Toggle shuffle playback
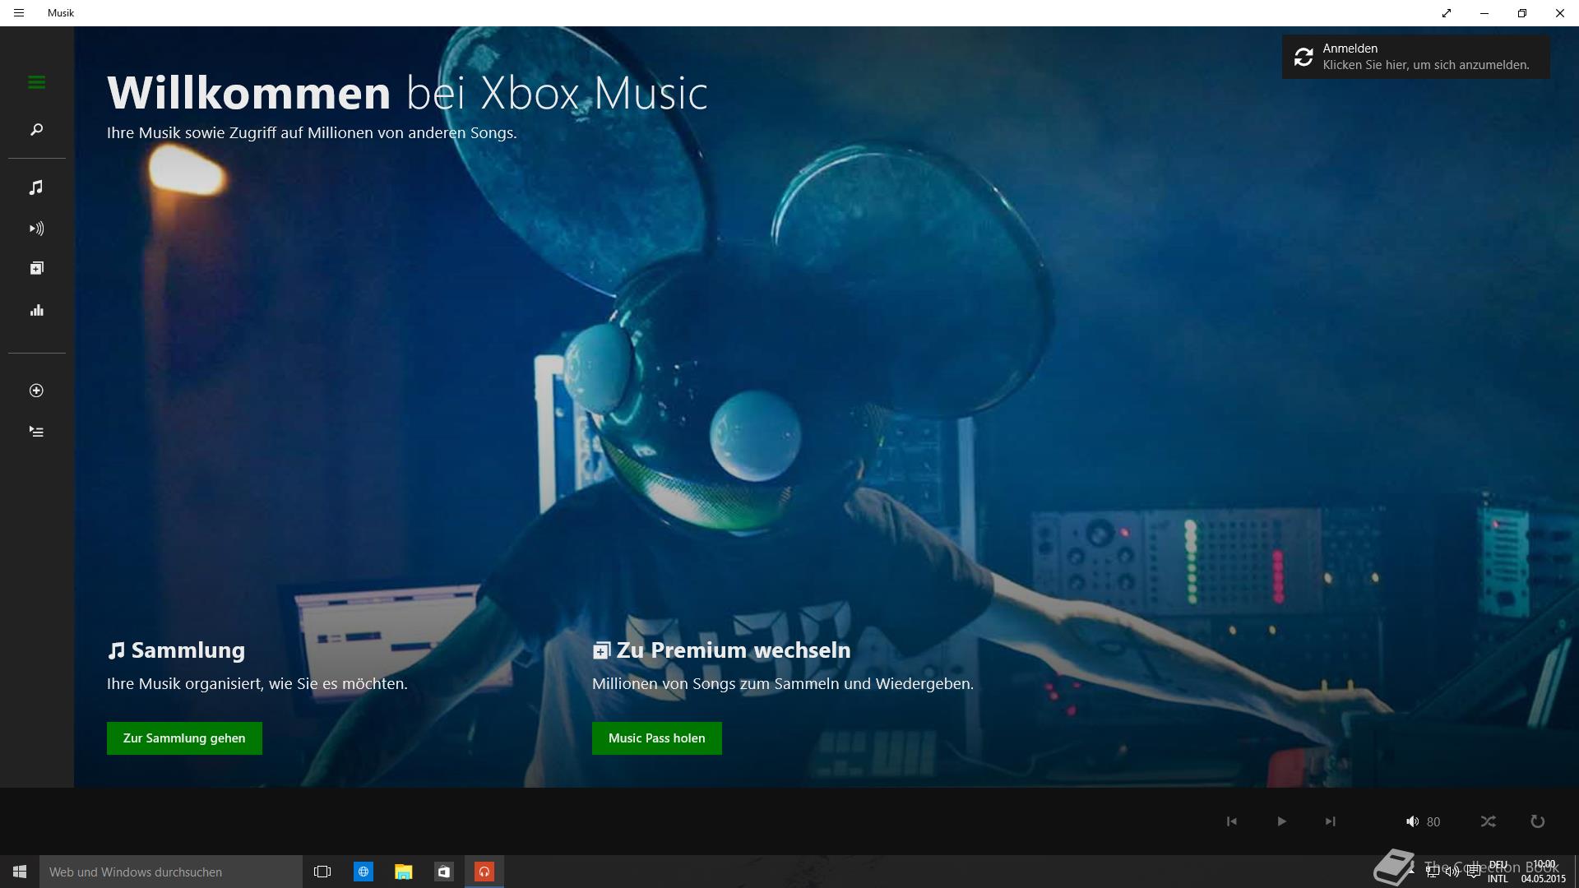 point(1489,821)
